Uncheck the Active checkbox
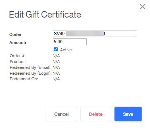The height and width of the screenshot is (133, 150). [56, 49]
